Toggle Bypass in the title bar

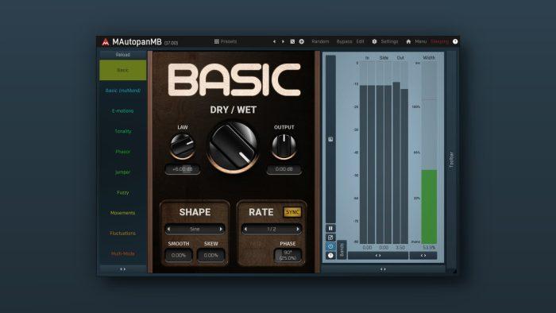point(344,41)
